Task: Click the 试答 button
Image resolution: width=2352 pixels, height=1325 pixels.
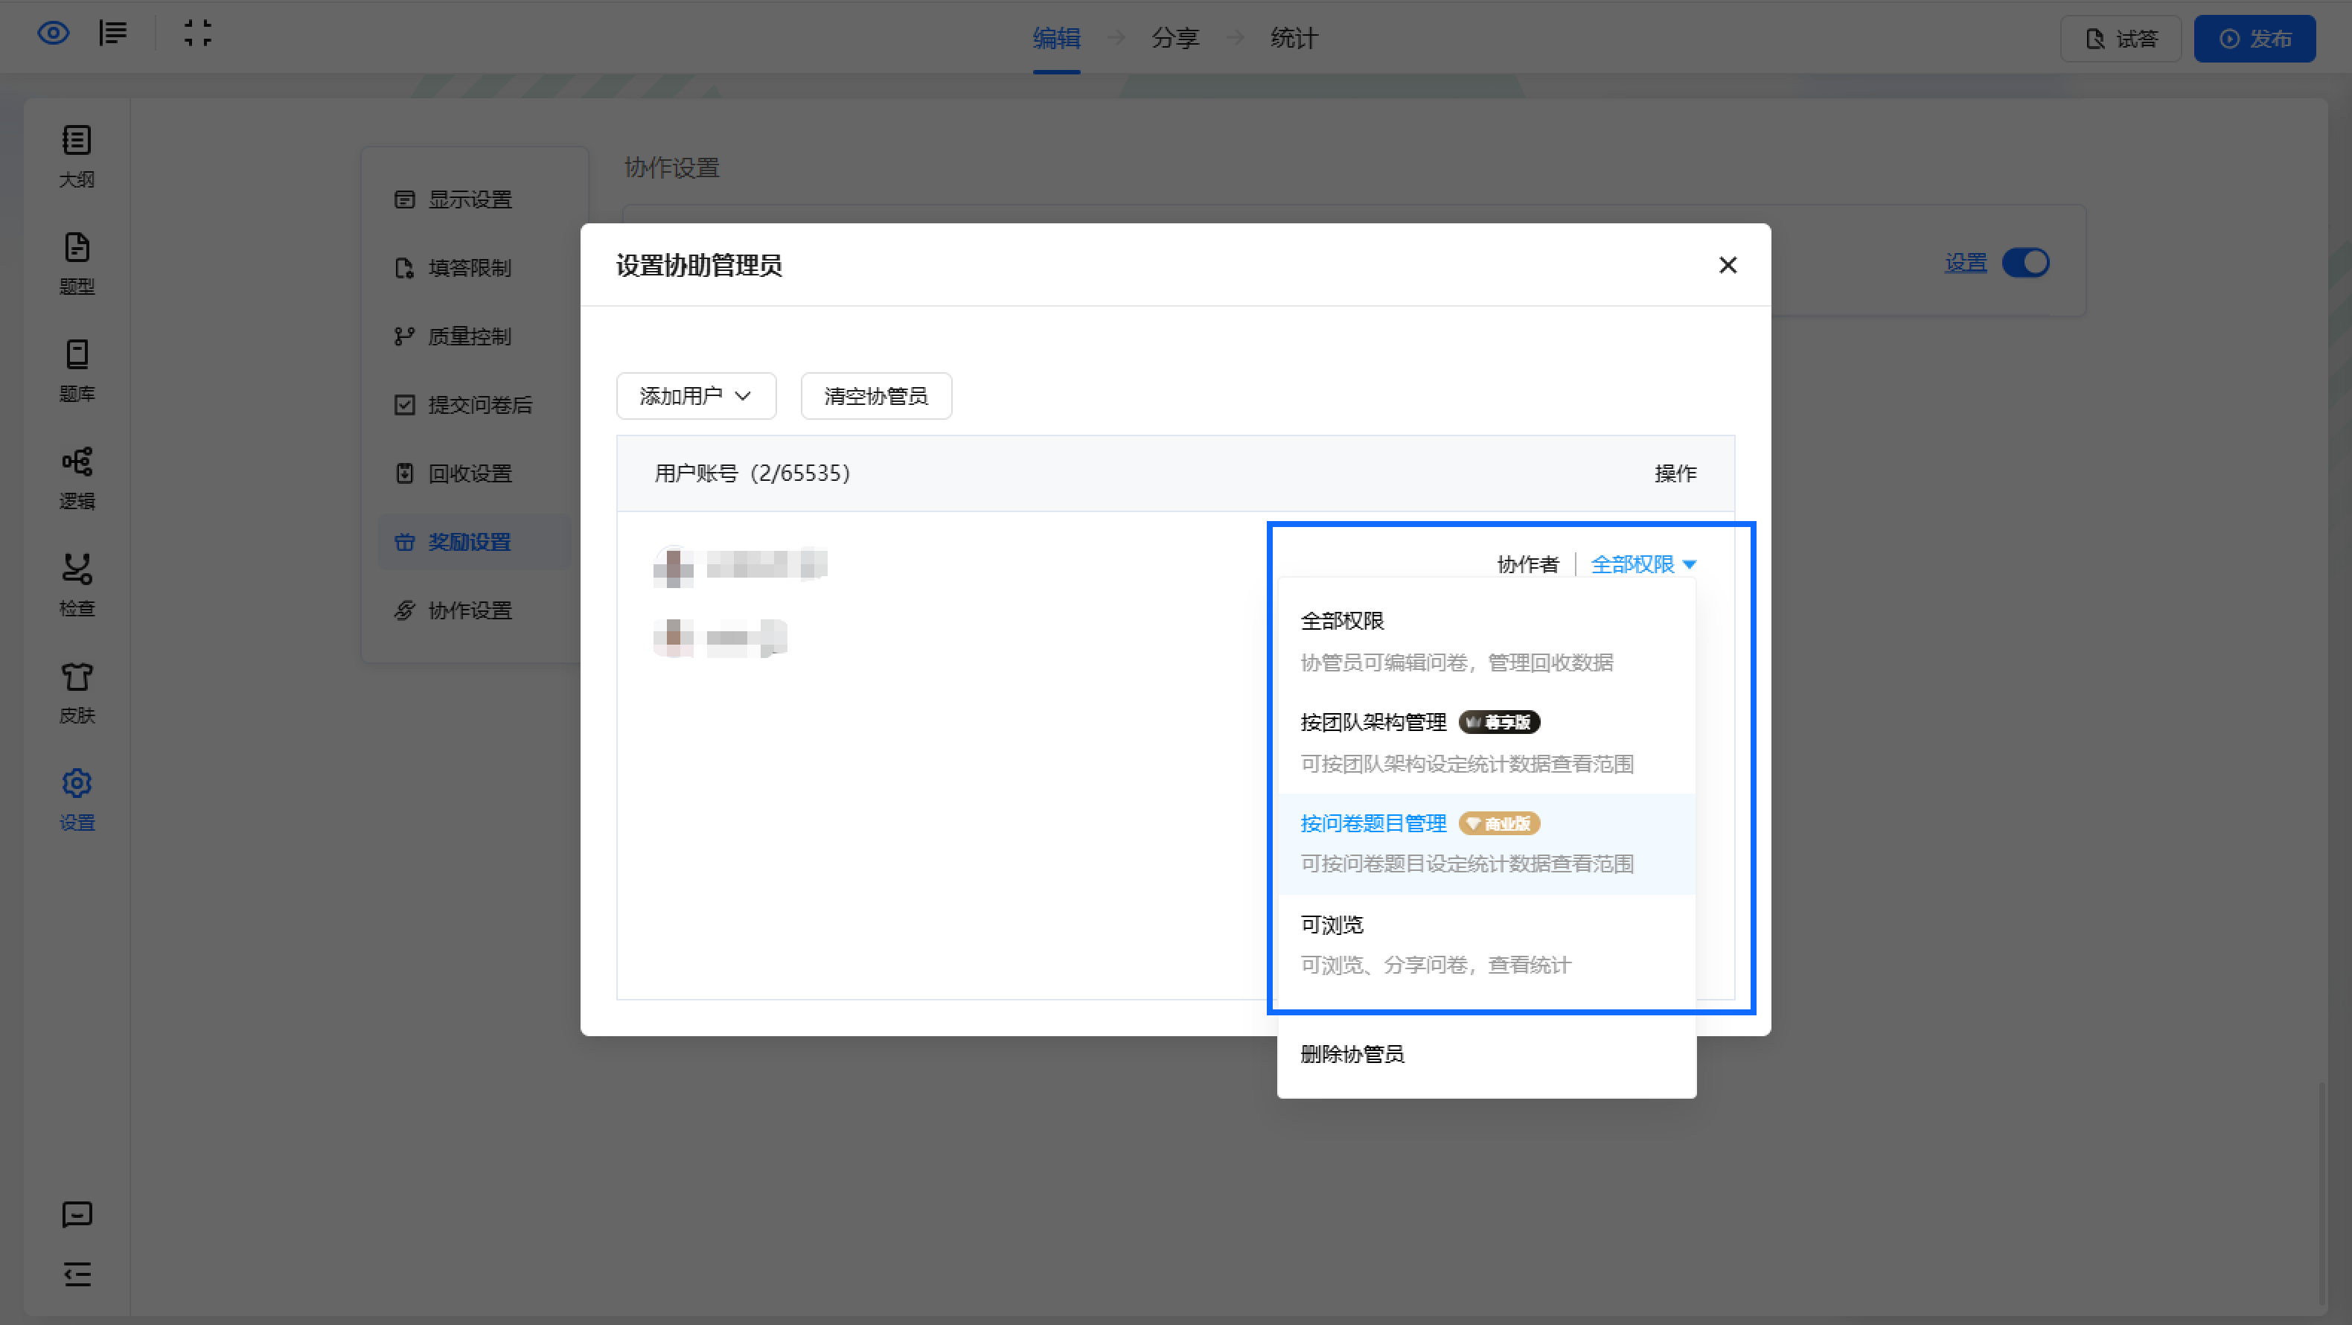Action: click(2120, 39)
